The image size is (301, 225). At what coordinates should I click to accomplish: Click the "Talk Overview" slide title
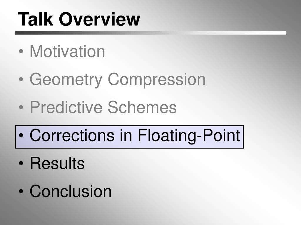coord(79,19)
